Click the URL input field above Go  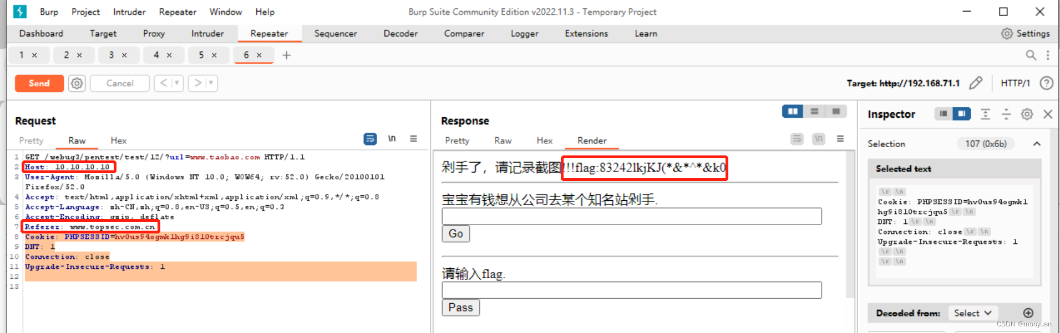tap(632, 216)
